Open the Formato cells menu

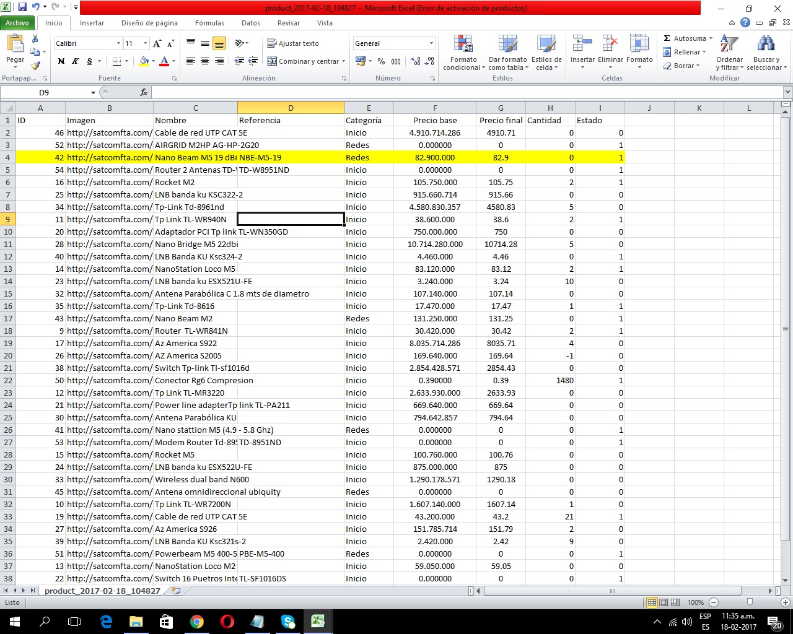[x=639, y=53]
